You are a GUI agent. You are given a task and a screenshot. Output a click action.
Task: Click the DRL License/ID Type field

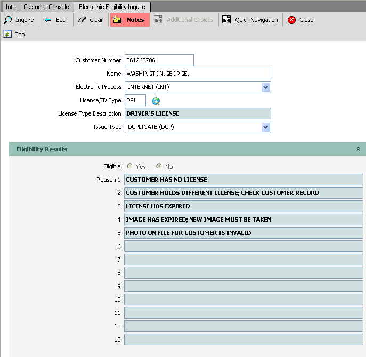click(x=135, y=100)
